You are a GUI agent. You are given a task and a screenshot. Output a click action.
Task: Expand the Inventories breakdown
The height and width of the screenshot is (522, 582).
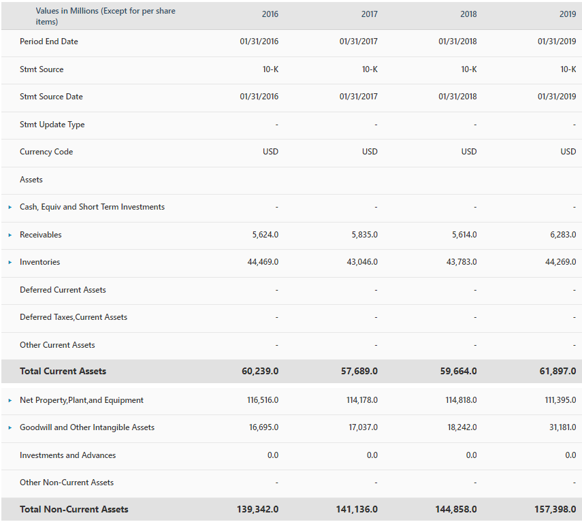click(10, 262)
